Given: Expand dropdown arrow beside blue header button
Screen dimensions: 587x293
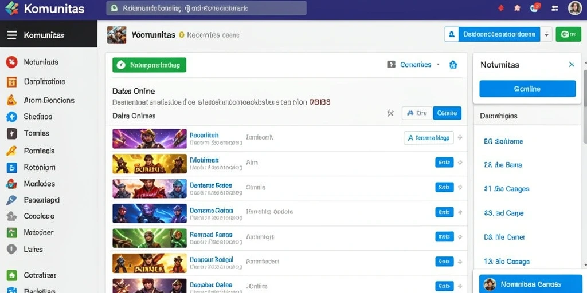Looking at the screenshot, I should coord(546,35).
